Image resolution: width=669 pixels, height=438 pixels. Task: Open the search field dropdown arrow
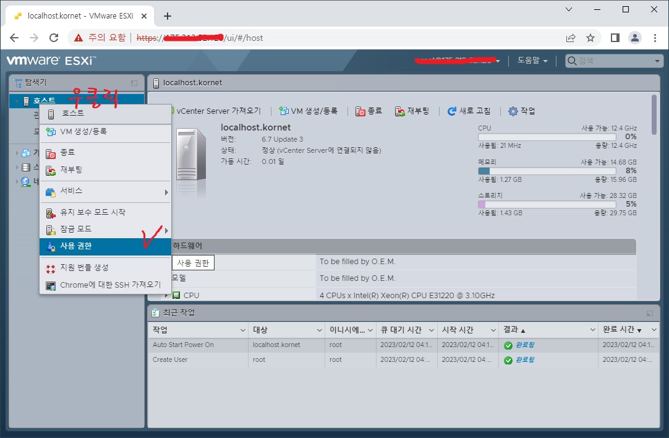click(657, 61)
